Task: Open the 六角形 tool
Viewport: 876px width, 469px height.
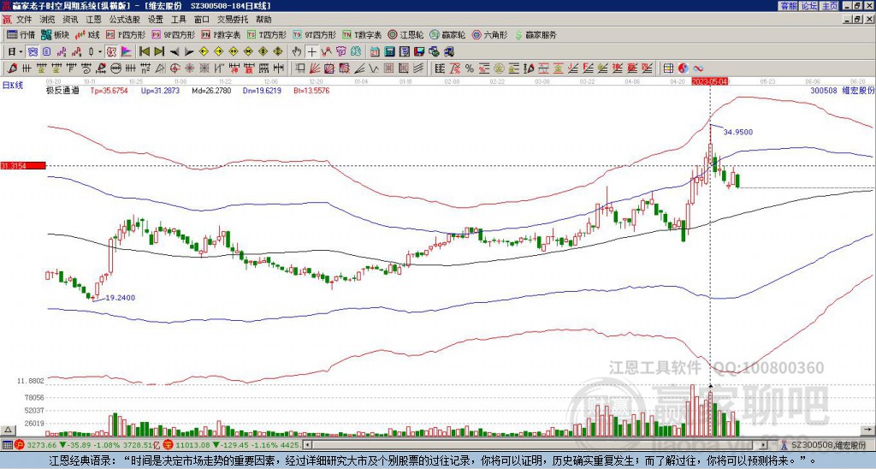Action: [x=489, y=34]
